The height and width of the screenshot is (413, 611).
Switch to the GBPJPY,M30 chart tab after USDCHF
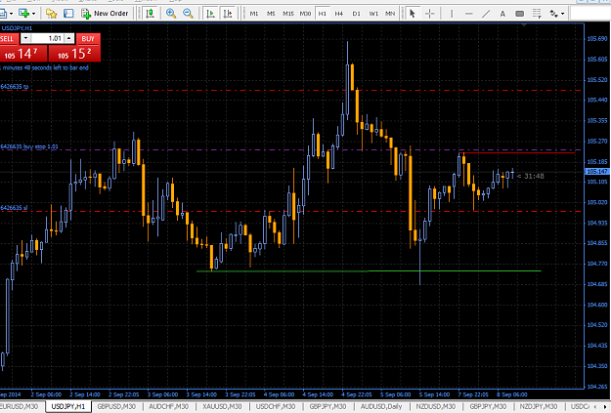click(327, 406)
